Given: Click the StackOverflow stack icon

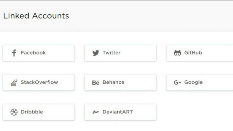Looking at the screenshot, I should coord(14,82).
